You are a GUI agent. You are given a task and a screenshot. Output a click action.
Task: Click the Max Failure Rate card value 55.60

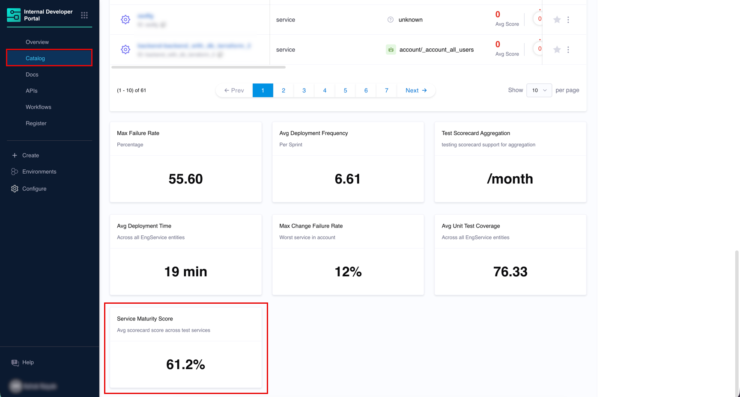pos(186,179)
